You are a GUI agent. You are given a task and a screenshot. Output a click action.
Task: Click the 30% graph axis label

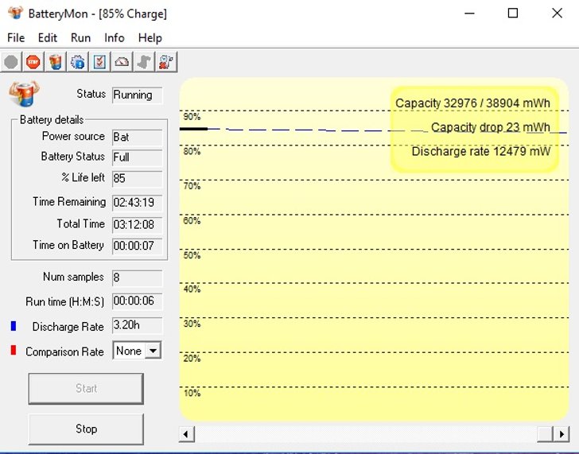click(x=192, y=324)
